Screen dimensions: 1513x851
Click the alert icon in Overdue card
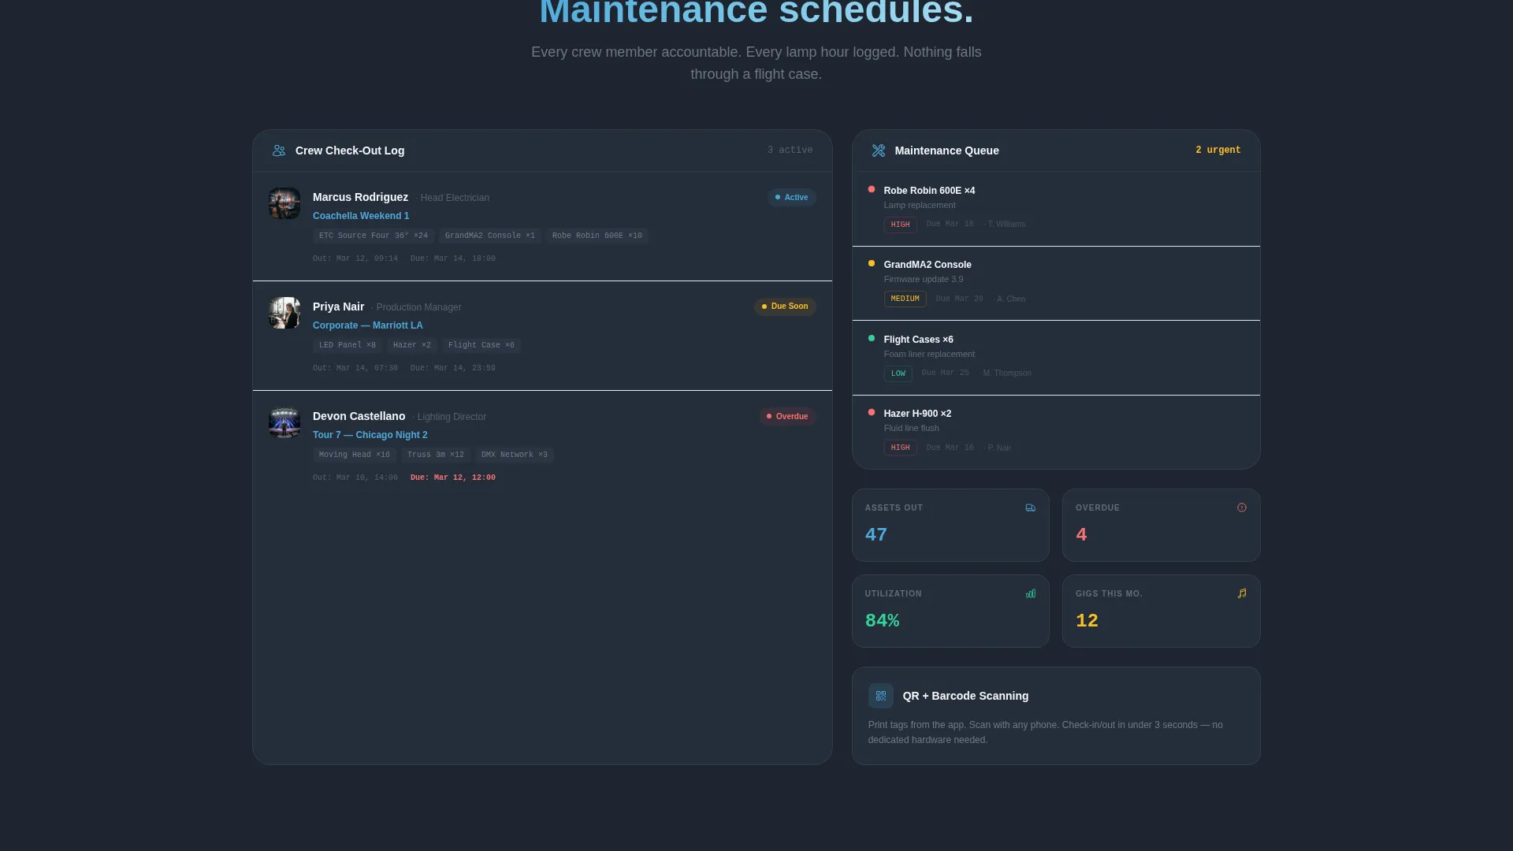[1242, 508]
